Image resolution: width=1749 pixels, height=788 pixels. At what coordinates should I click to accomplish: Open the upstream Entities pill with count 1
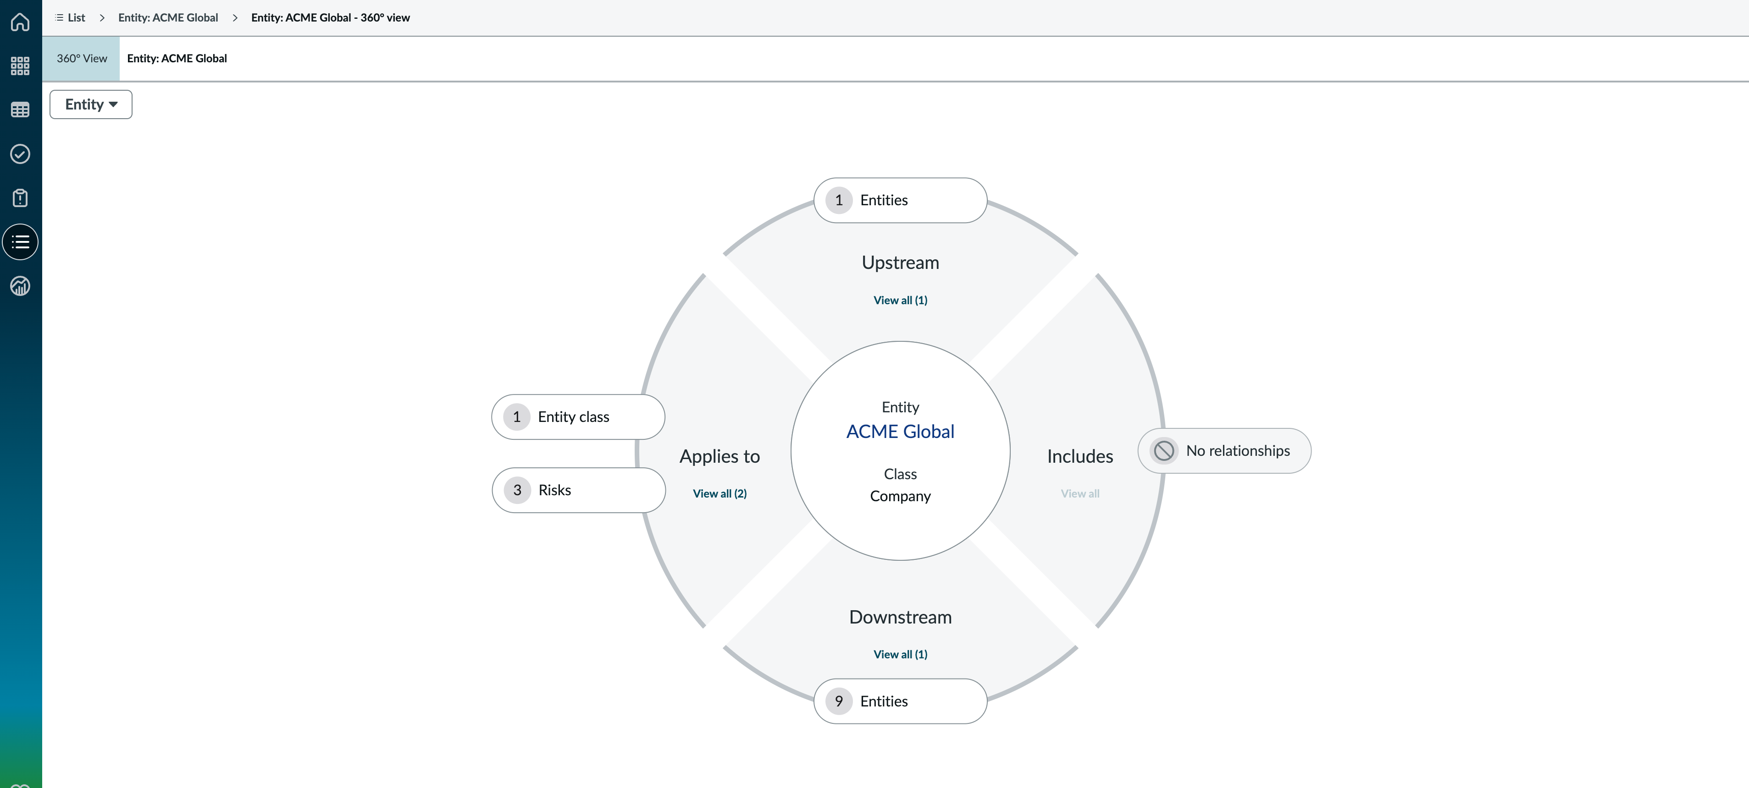tap(900, 200)
